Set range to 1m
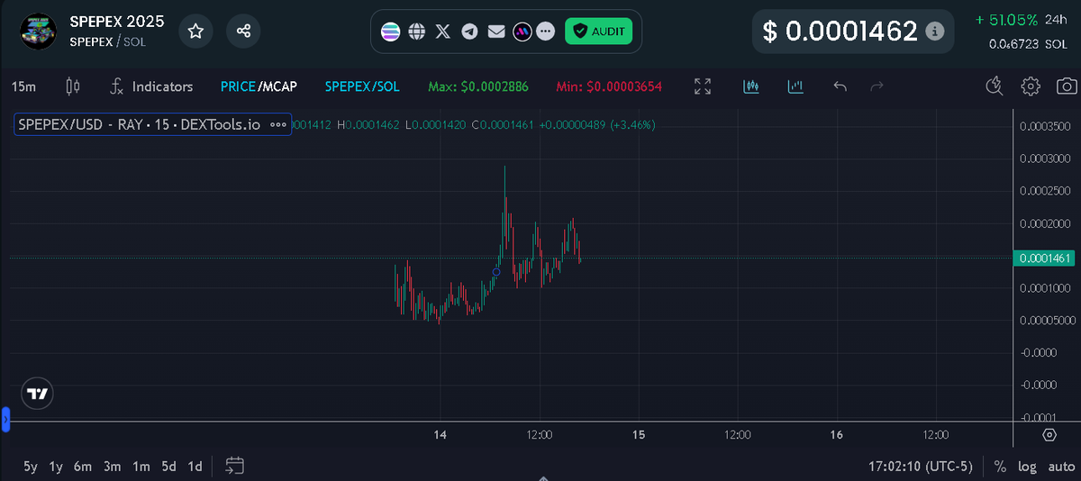The height and width of the screenshot is (481, 1081). click(141, 466)
